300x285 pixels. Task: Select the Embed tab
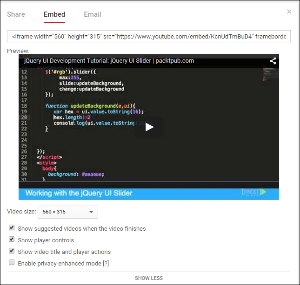pyautogui.click(x=54, y=14)
